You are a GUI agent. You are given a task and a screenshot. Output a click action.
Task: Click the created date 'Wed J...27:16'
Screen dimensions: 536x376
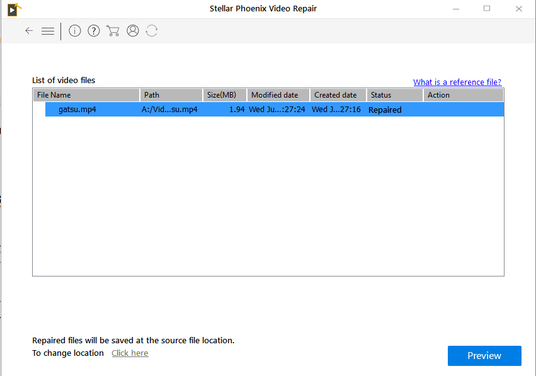(336, 110)
